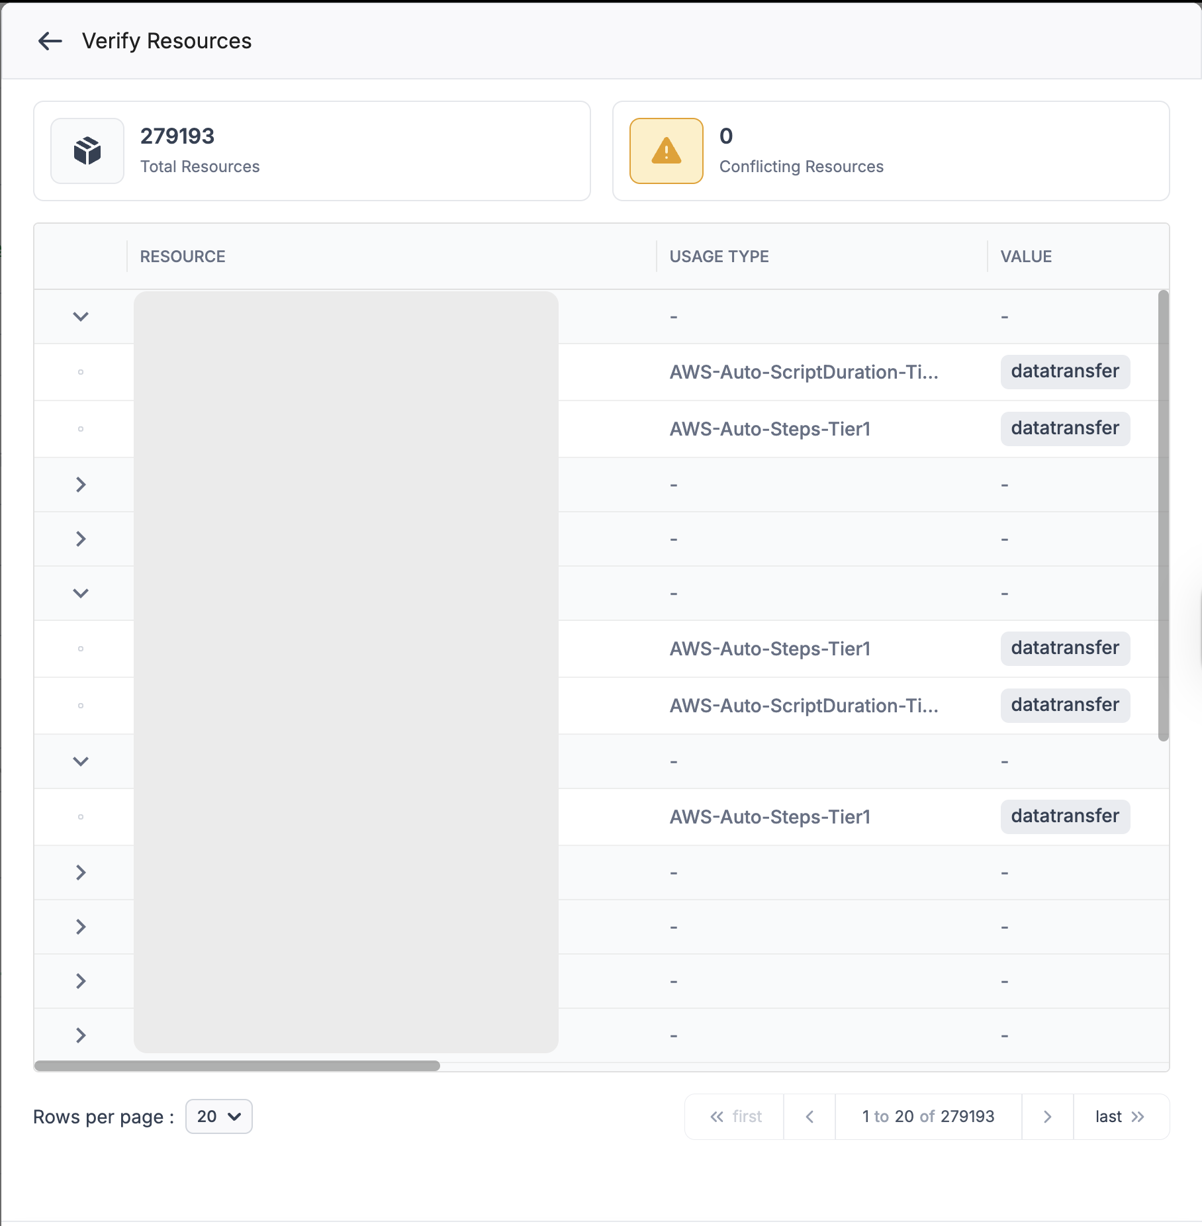Expand the last row at the table bottom
This screenshot has height=1226, width=1202.
[x=81, y=1035]
